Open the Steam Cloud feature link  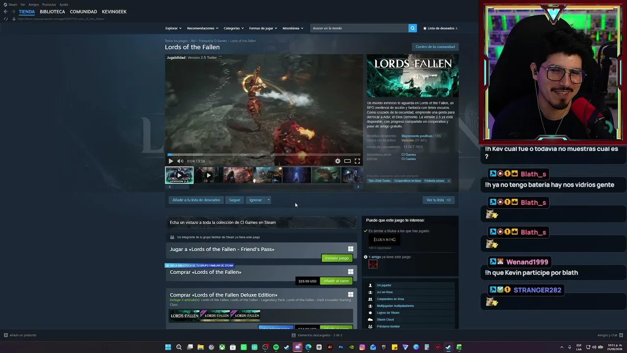pos(386,320)
